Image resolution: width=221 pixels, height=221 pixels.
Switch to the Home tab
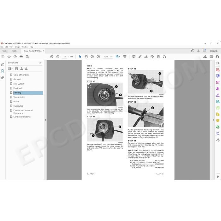pyautogui.click(x=5, y=51)
